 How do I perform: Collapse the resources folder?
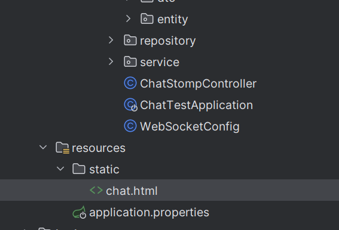tap(43, 147)
